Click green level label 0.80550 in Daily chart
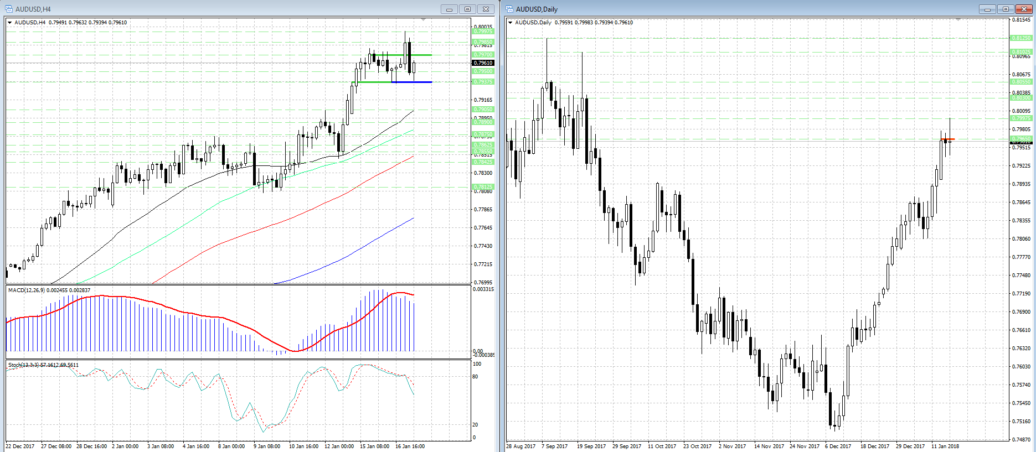The height and width of the screenshot is (452, 1036). pyautogui.click(x=1022, y=82)
